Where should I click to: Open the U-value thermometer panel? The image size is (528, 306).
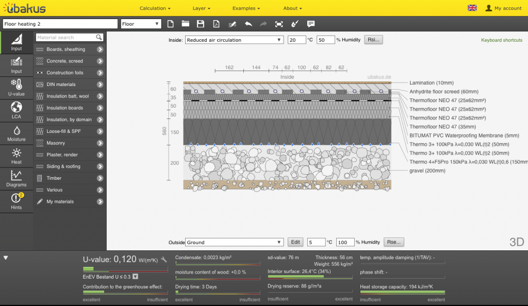pos(16,88)
